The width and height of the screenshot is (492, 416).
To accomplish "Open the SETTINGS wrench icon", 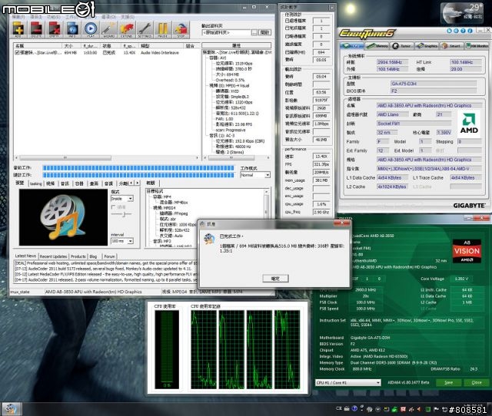I will (x=145, y=30).
